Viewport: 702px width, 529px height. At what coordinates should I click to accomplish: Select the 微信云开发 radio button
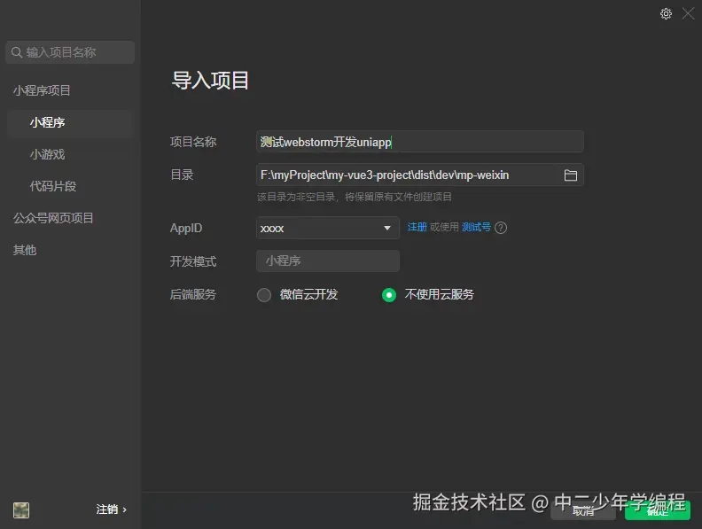click(x=264, y=295)
